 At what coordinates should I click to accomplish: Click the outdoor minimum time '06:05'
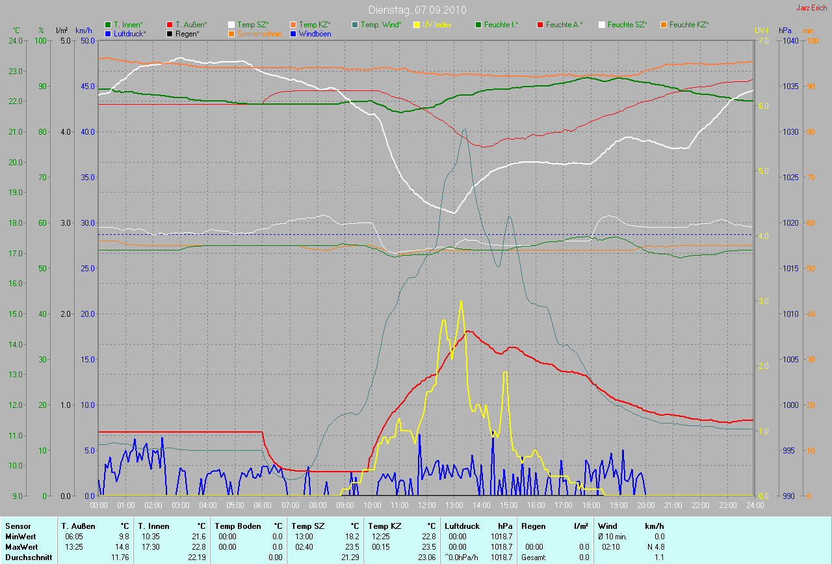tap(74, 537)
